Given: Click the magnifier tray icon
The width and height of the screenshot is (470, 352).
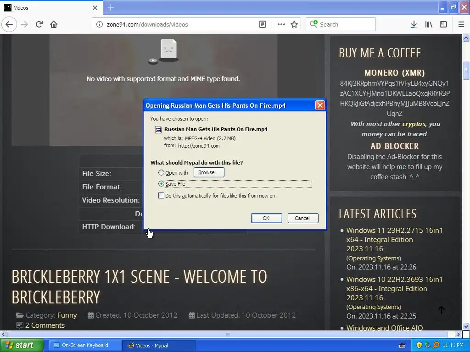Looking at the screenshot, I should coord(436,346).
